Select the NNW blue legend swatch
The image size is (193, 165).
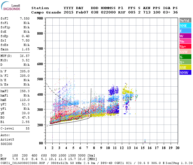coord(185,72)
